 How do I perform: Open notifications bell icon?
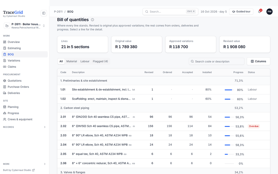pyautogui.click(x=259, y=11)
